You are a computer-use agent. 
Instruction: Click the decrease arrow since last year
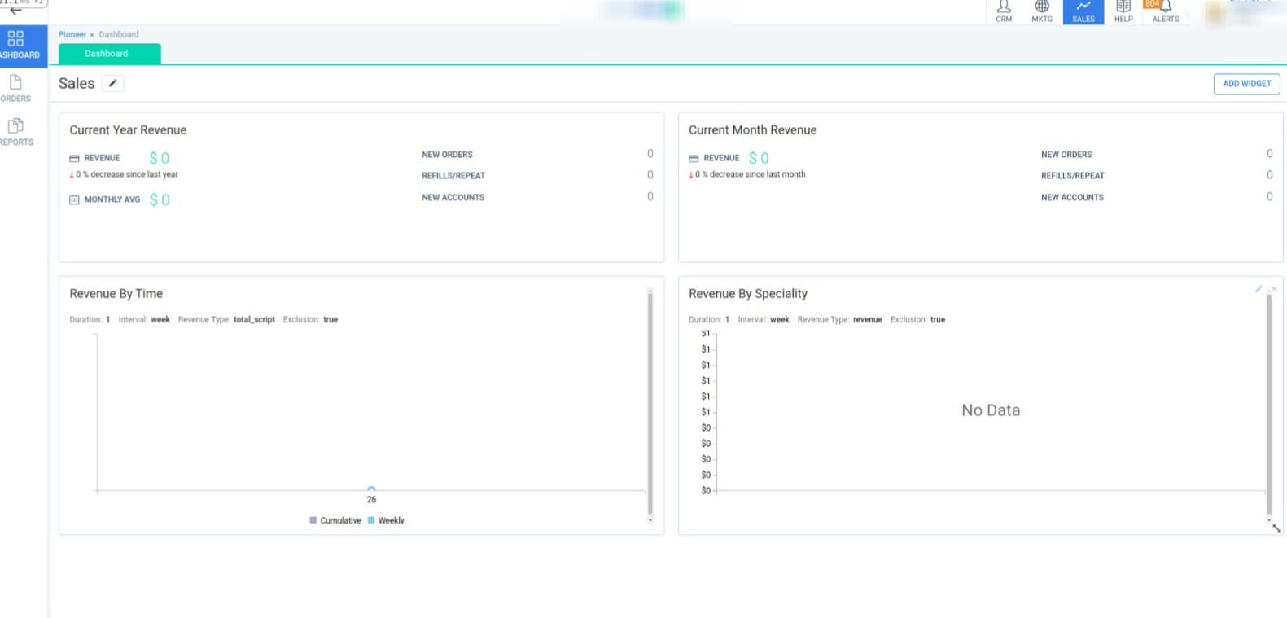(72, 175)
